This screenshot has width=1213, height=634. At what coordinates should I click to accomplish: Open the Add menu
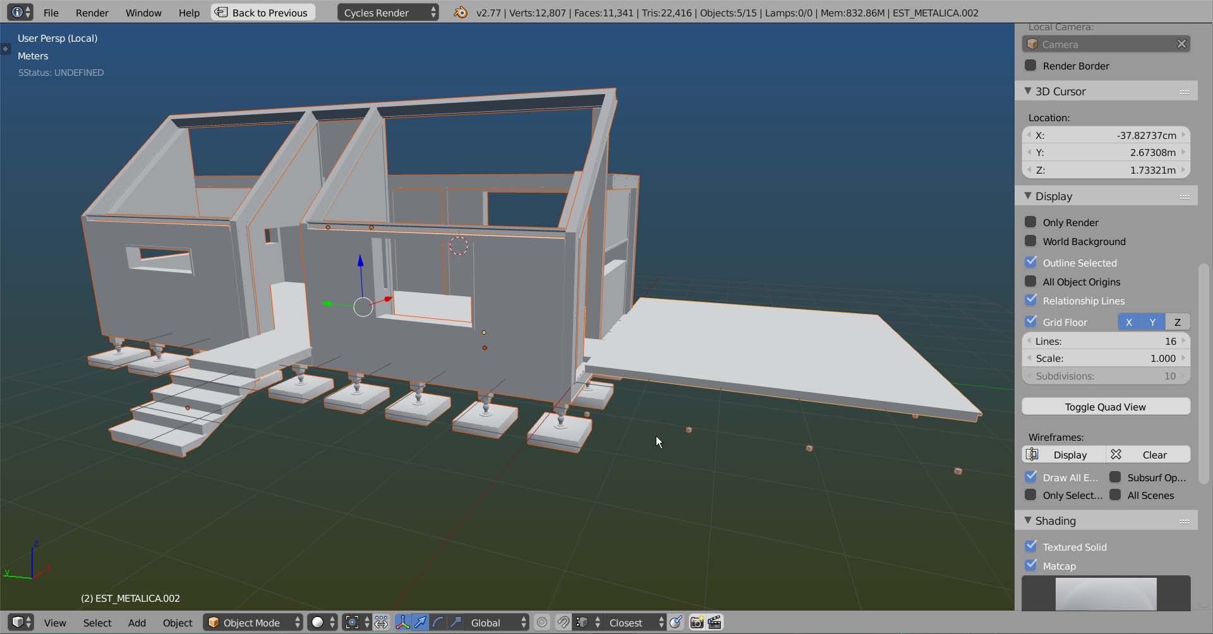137,623
